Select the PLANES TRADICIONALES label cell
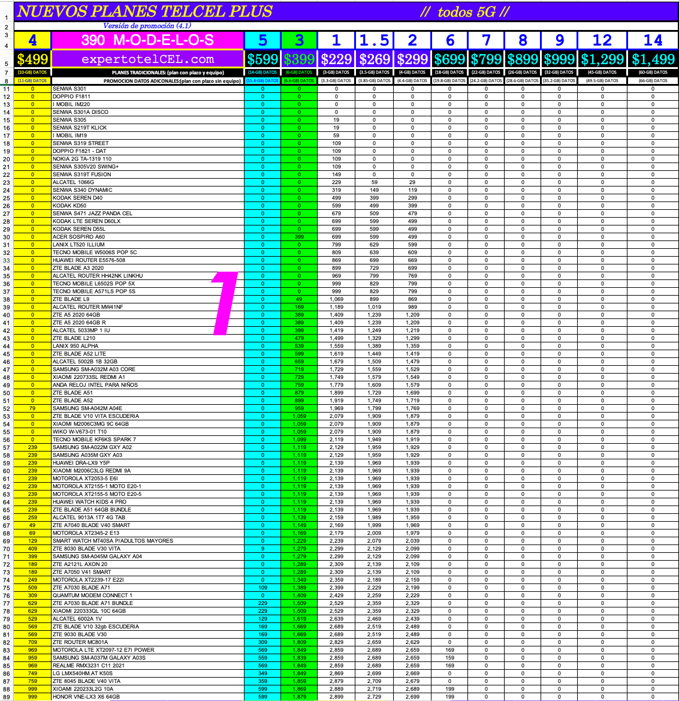 click(x=147, y=73)
